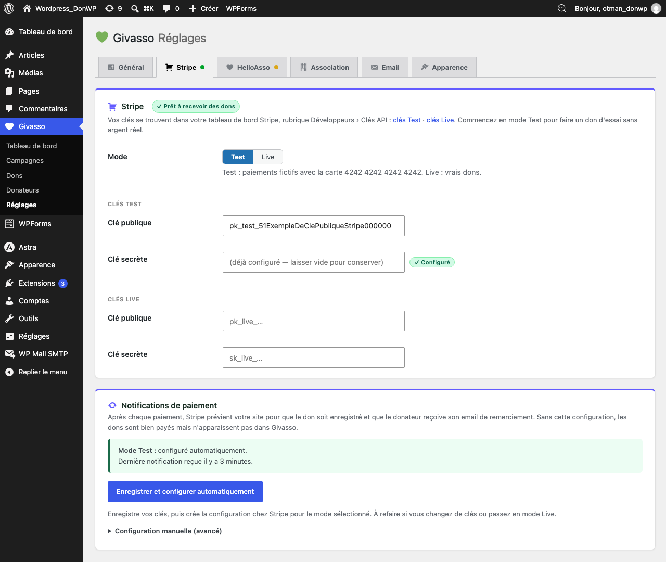Image resolution: width=666 pixels, height=562 pixels.
Task: Open the Apparence settings tab
Action: (444, 67)
